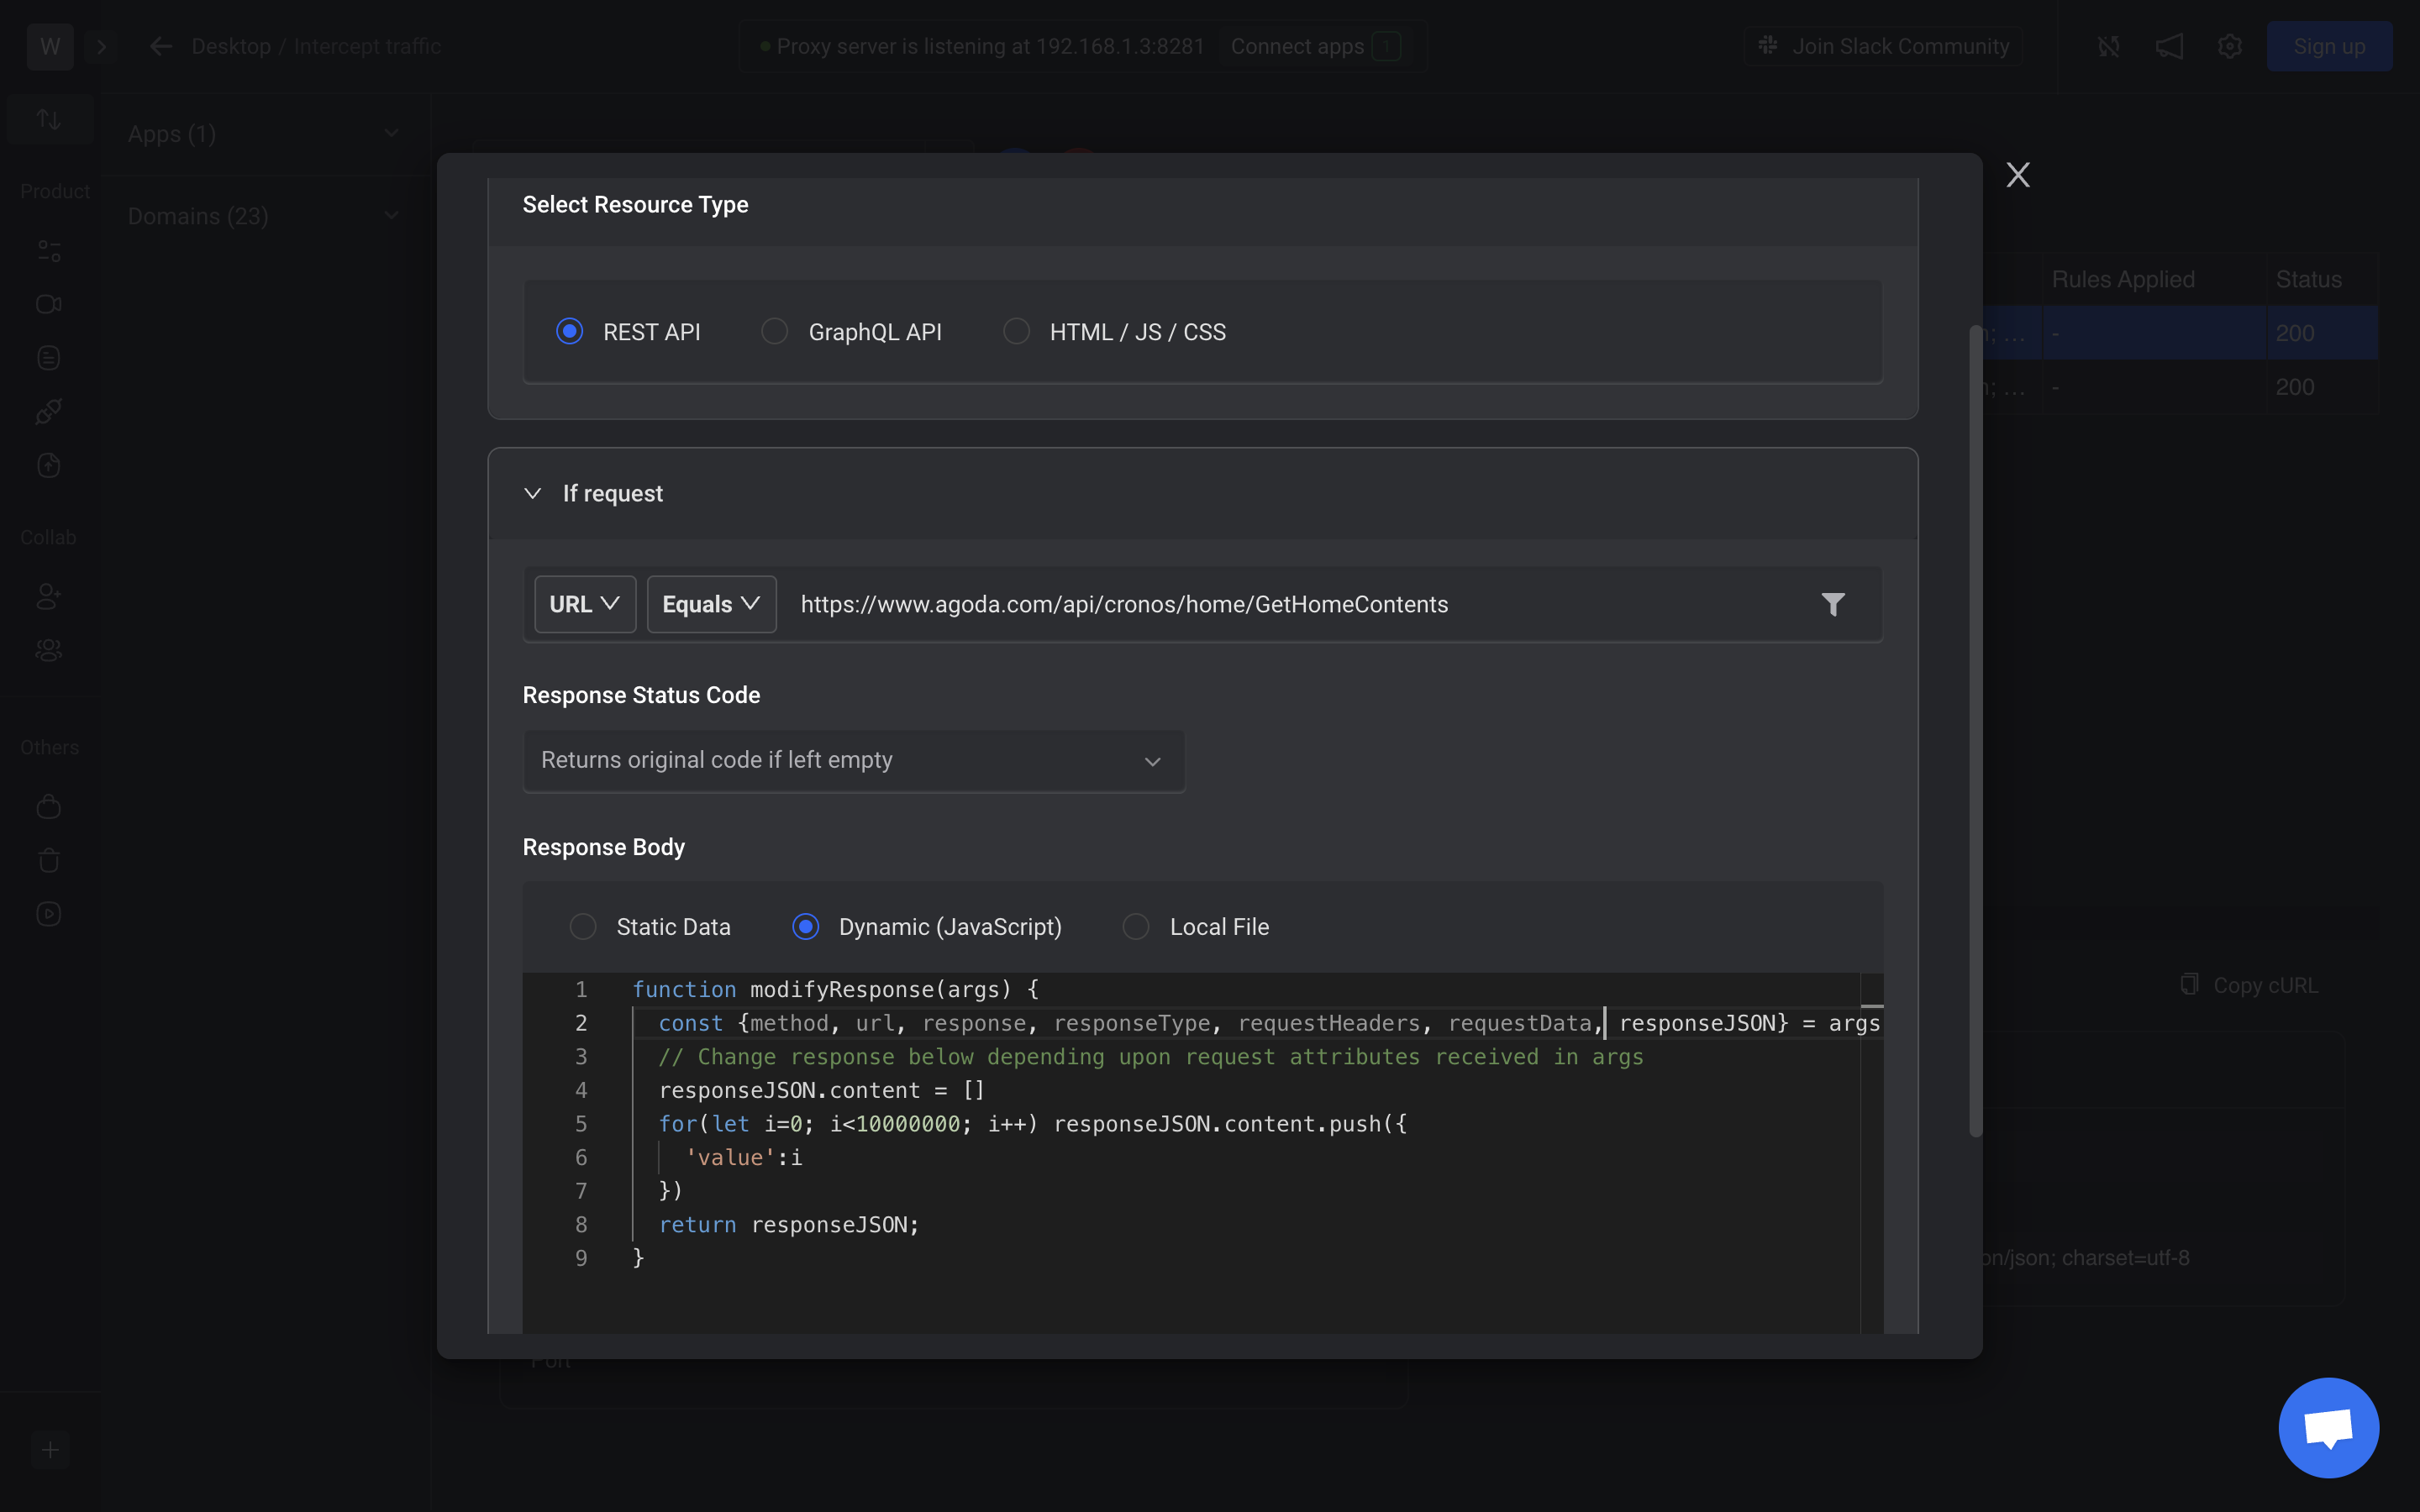The width and height of the screenshot is (2420, 1512).
Task: Open the invite member sidebar icon
Action: click(49, 597)
